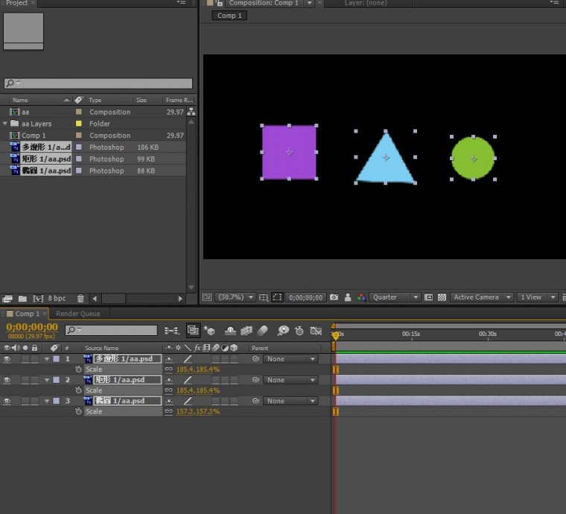Take a snapshot with the camera icon

[334, 297]
